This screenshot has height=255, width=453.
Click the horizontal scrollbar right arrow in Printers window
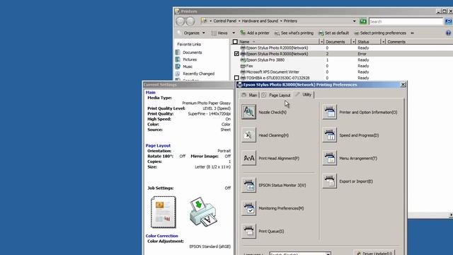point(451,215)
